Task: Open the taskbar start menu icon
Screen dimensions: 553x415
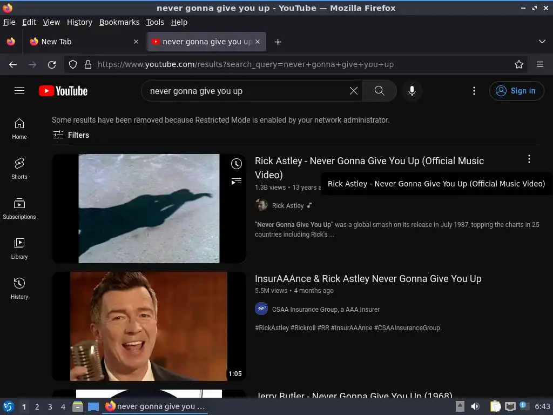Action: (9, 406)
